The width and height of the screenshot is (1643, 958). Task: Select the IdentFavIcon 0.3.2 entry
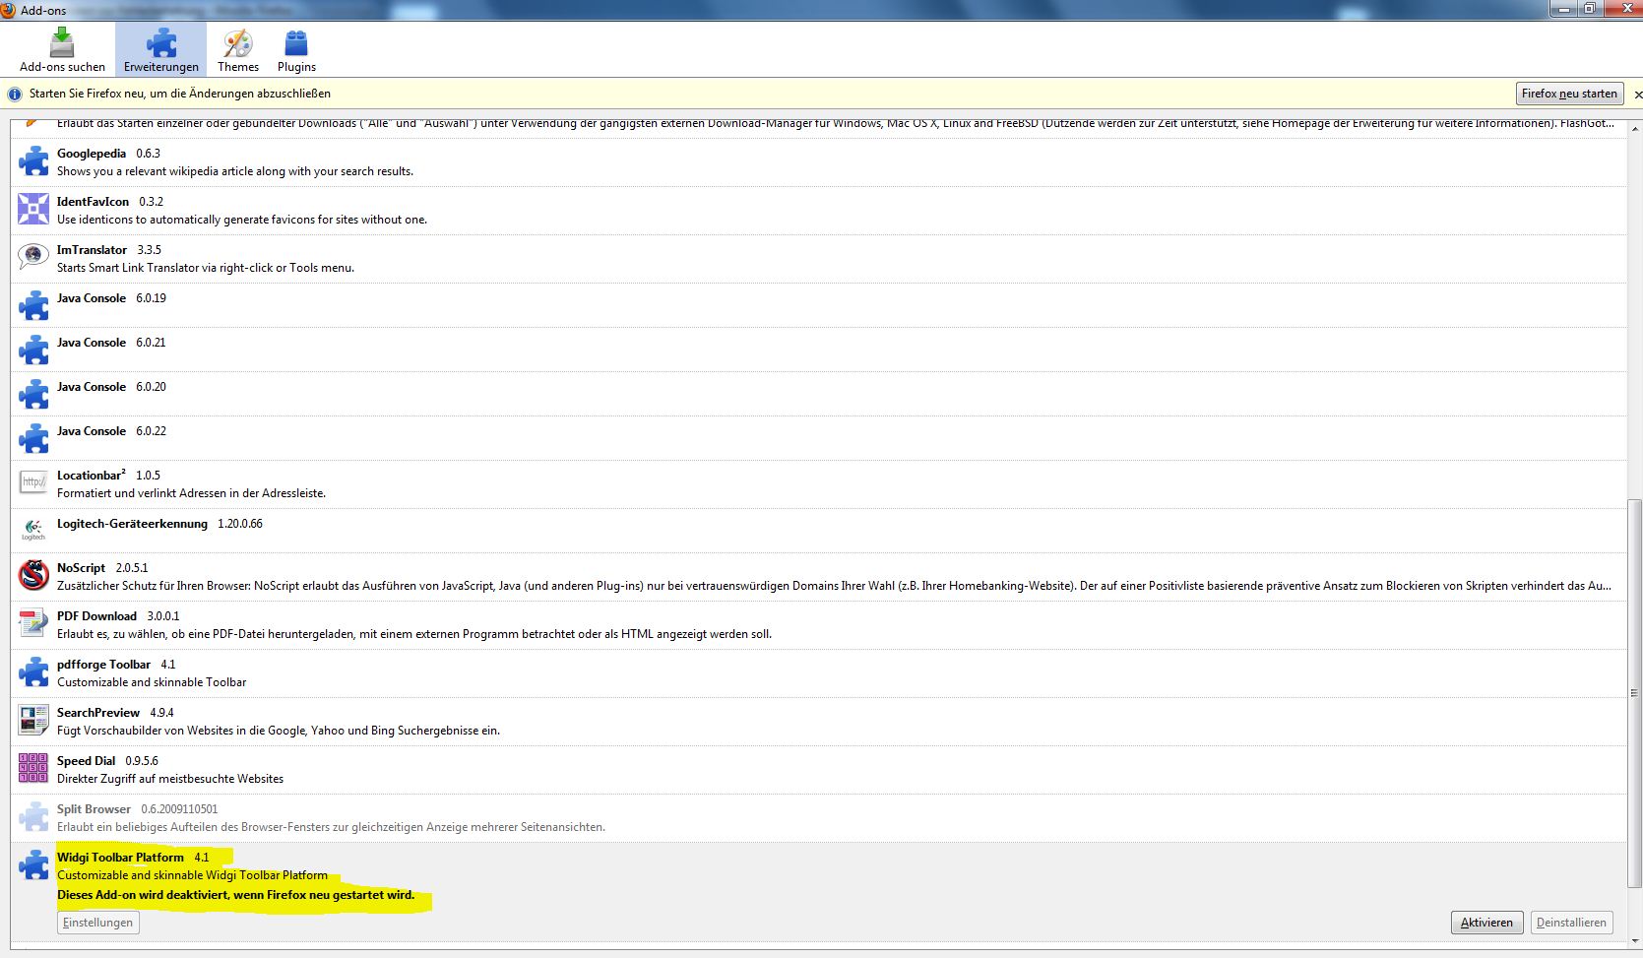point(818,211)
